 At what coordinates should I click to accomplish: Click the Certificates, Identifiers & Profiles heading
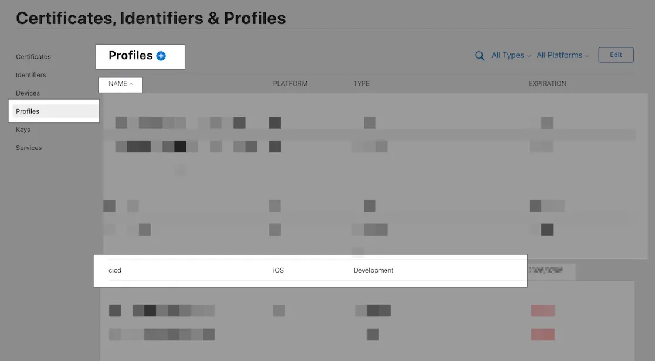pyautogui.click(x=151, y=18)
